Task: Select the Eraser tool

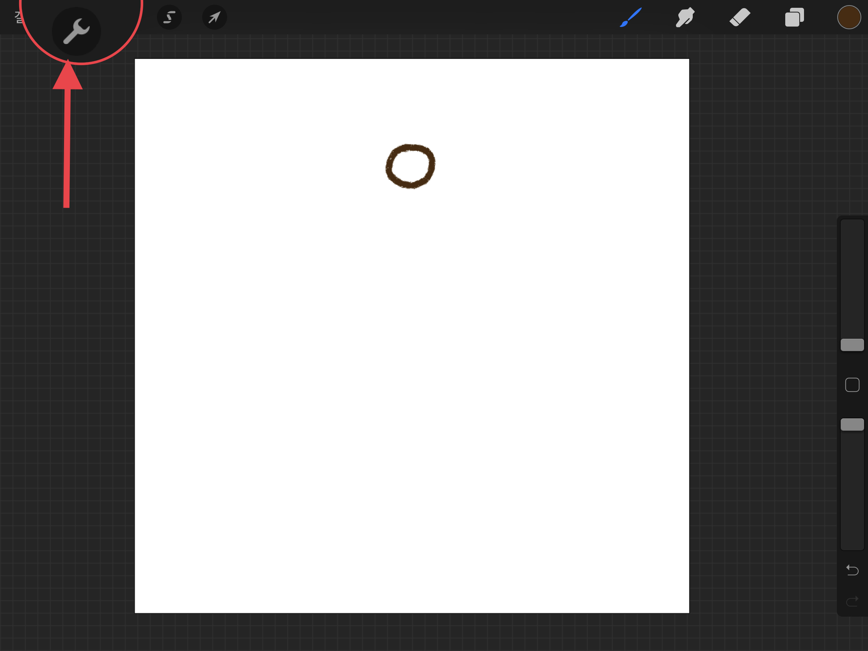Action: 740,17
